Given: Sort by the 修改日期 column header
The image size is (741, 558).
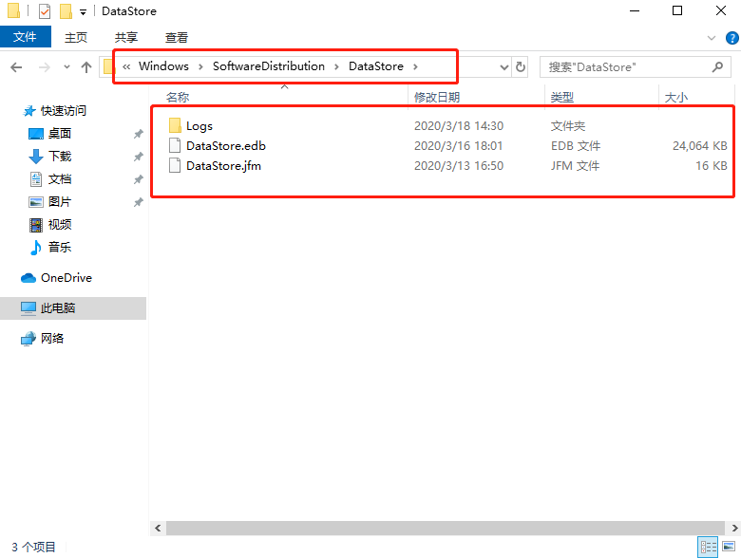Looking at the screenshot, I should tap(437, 97).
